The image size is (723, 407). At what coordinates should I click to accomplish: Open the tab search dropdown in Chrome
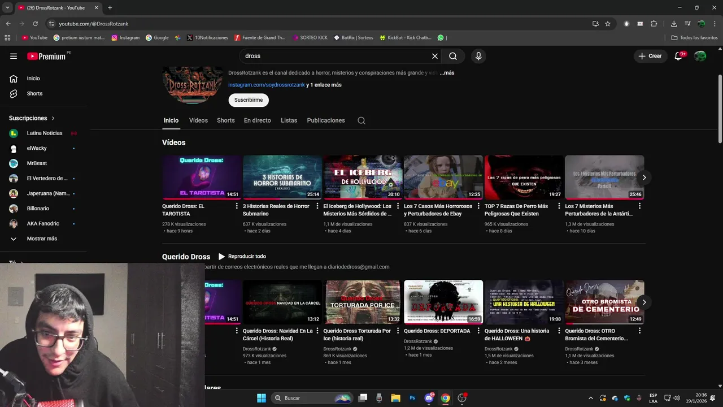[7, 7]
